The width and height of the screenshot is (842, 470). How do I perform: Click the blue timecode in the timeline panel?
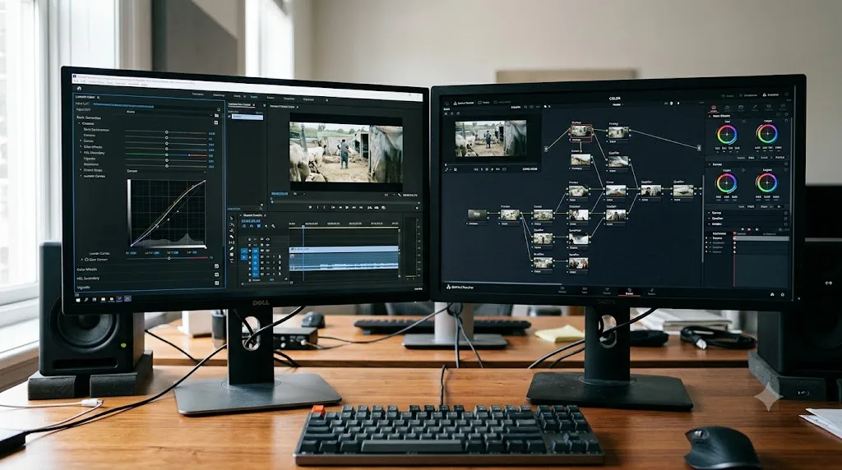[x=251, y=221]
